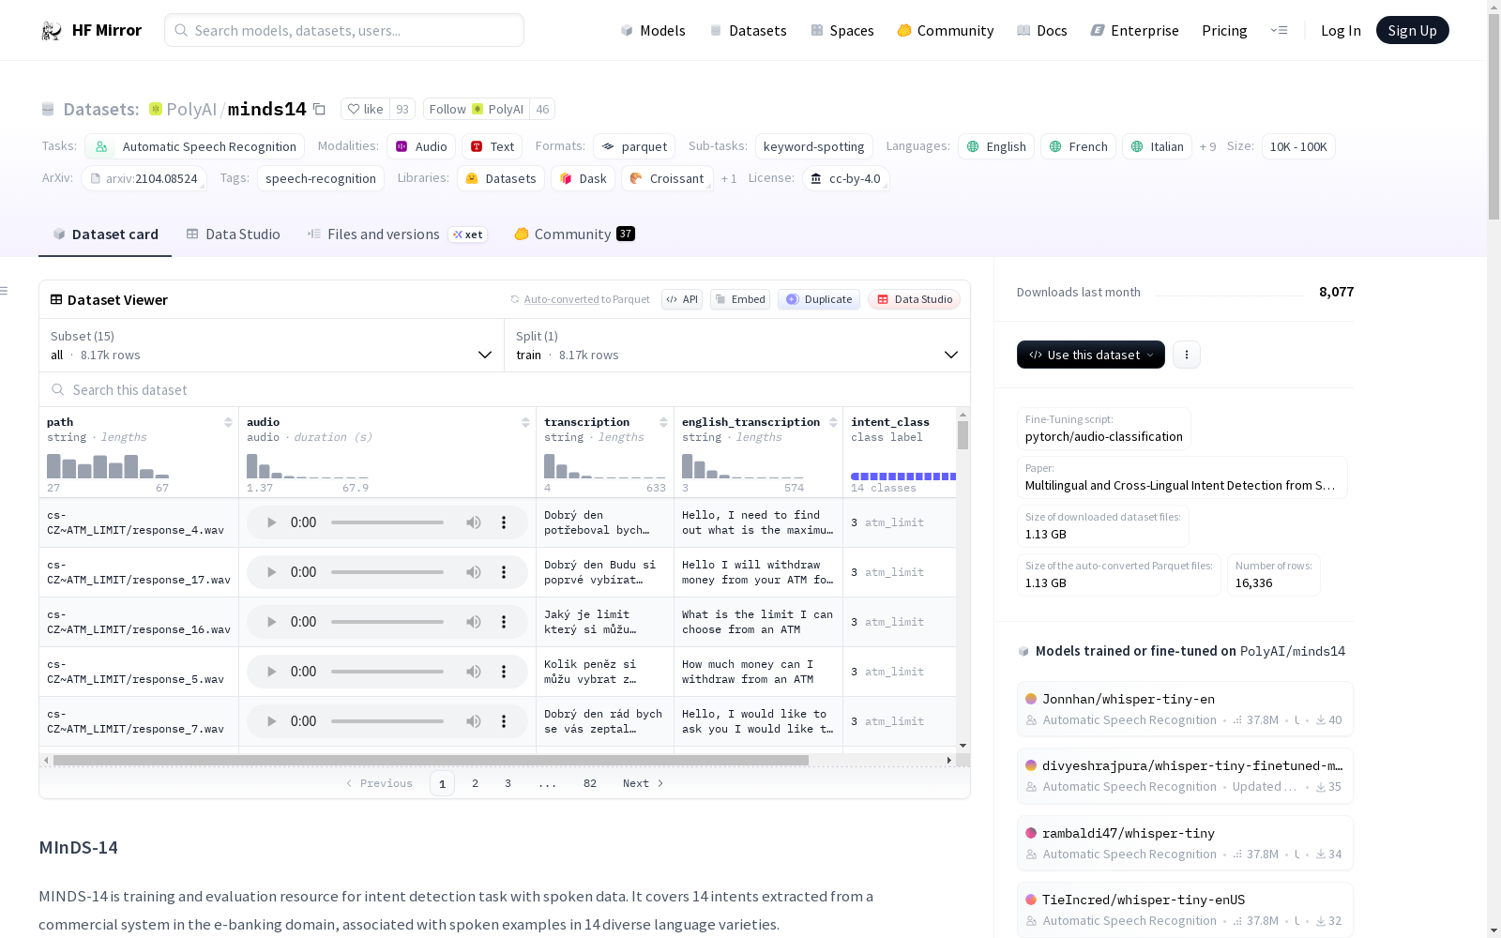The width and height of the screenshot is (1501, 938).
Task: Open the arxiv:2104.08524 tag
Action: click(x=144, y=178)
